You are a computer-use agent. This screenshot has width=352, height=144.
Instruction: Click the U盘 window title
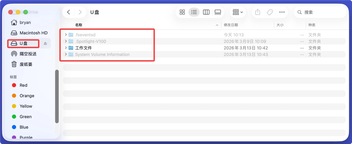point(95,12)
